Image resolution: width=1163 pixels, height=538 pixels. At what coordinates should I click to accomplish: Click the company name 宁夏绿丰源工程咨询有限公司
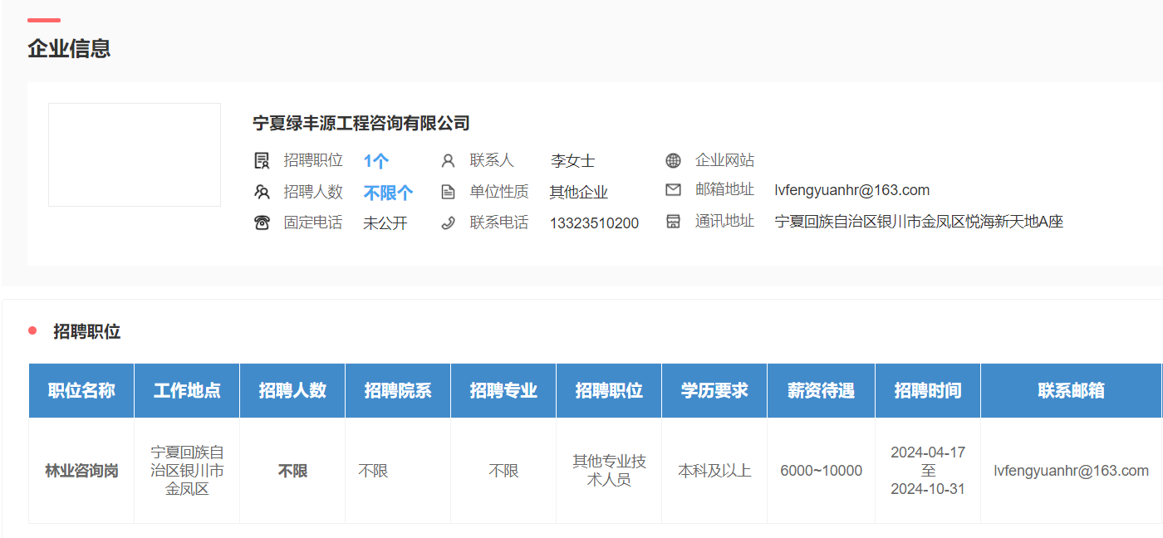pos(361,124)
